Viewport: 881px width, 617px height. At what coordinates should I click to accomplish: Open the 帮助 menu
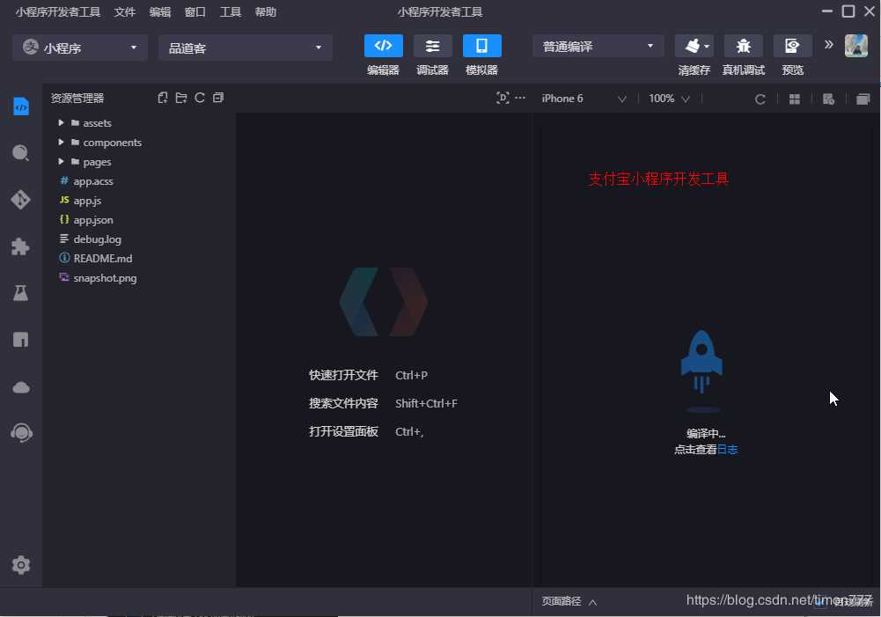coord(266,11)
